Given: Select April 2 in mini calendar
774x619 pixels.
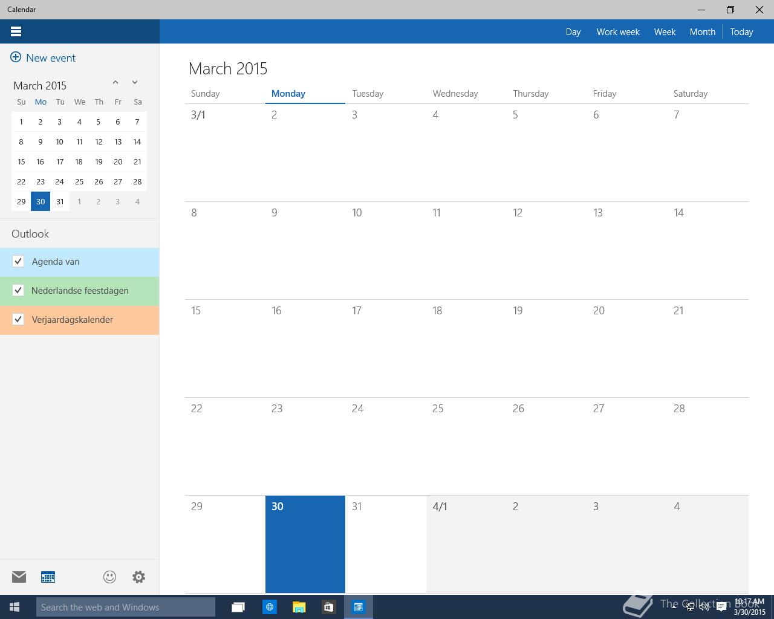Looking at the screenshot, I should point(99,201).
